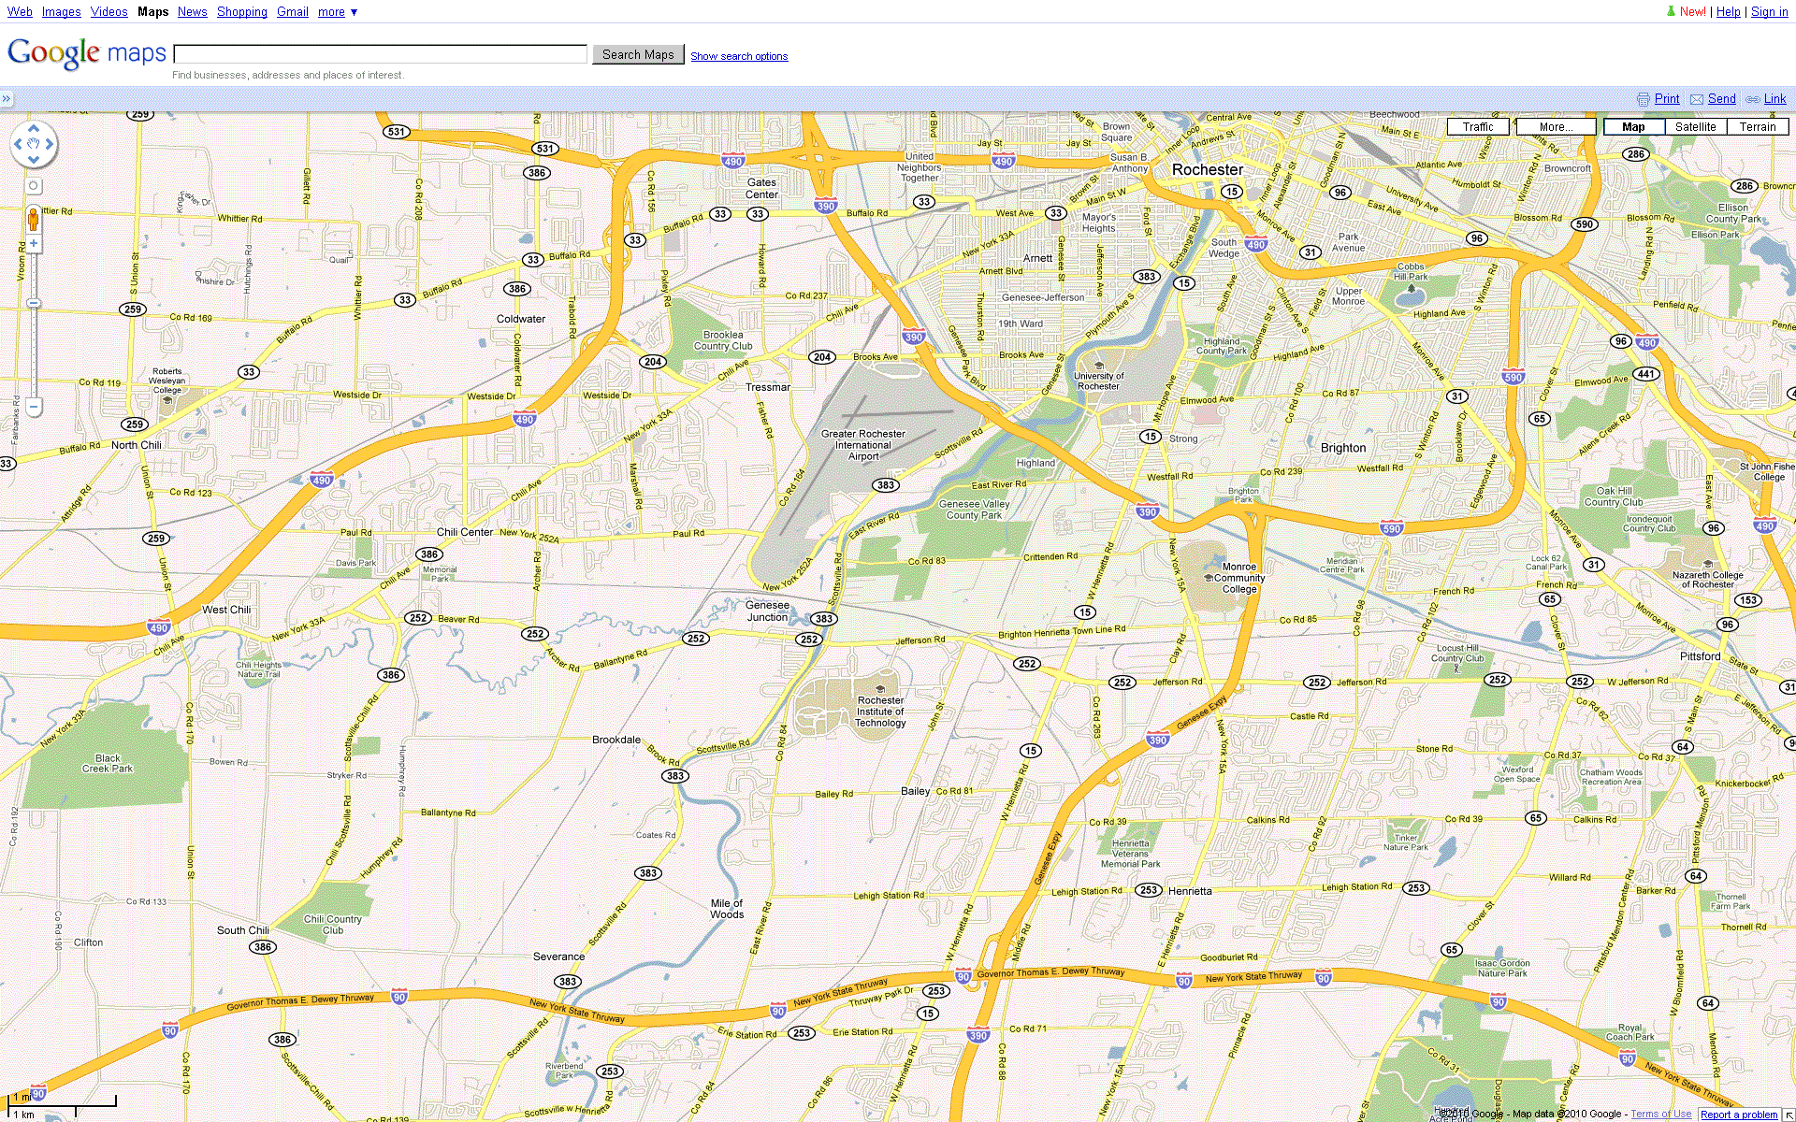This screenshot has height=1122, width=1796.
Task: Open the Web tab in the top bar
Action: pos(20,12)
